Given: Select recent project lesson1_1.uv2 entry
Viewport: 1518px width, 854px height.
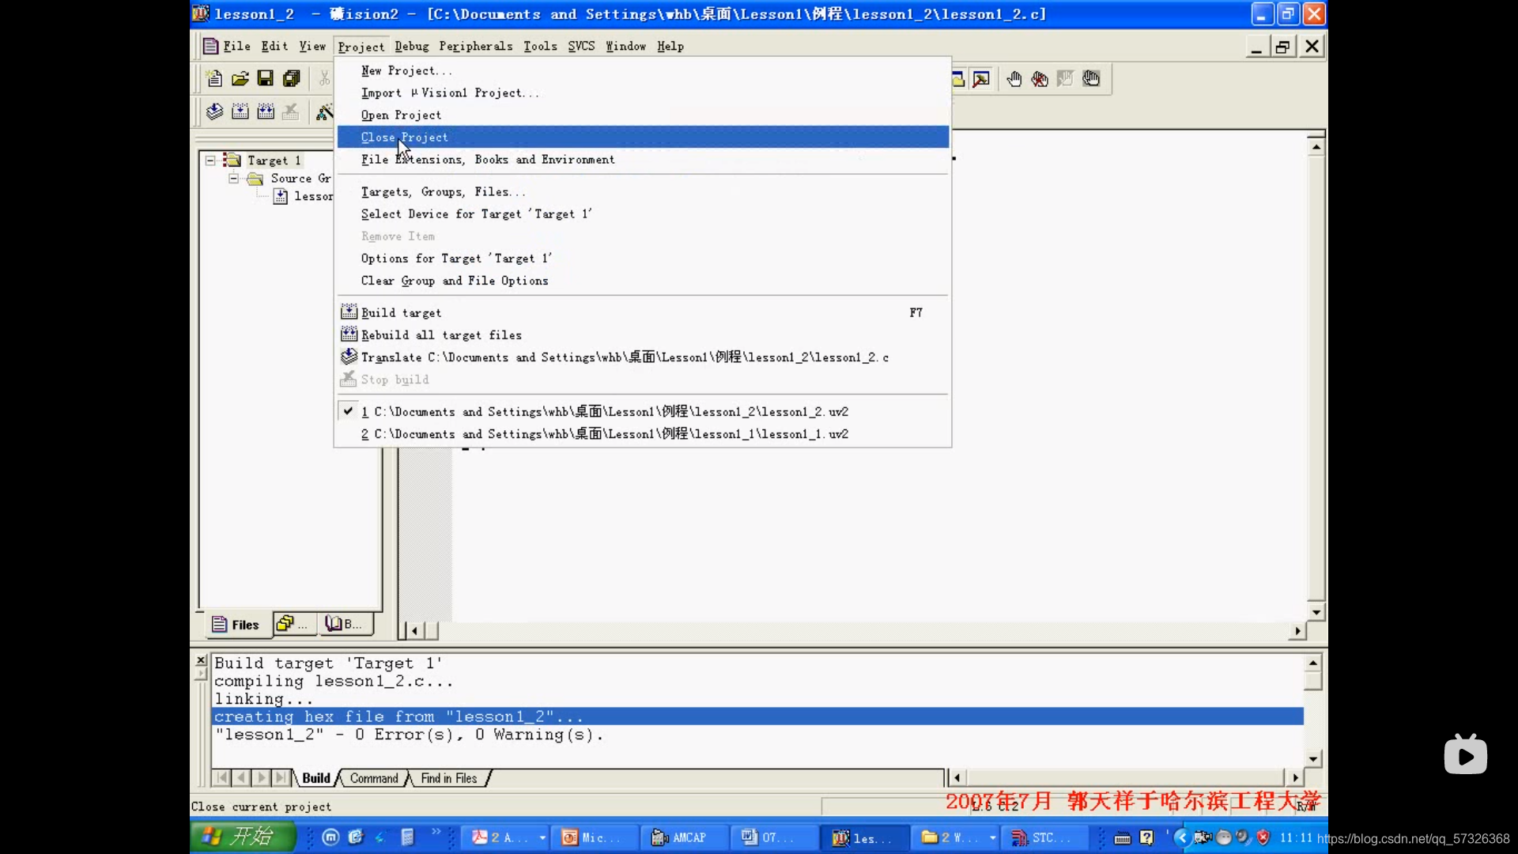Looking at the screenshot, I should tap(605, 434).
